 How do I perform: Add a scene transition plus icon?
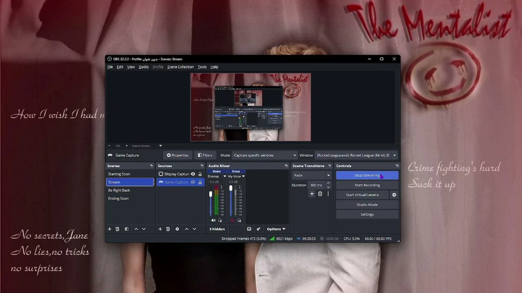[312, 194]
